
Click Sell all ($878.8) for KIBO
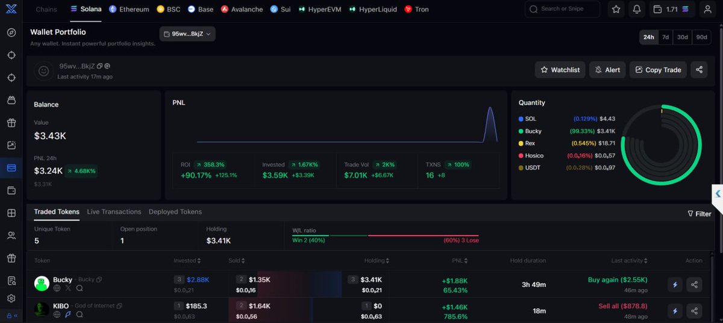pos(623,306)
